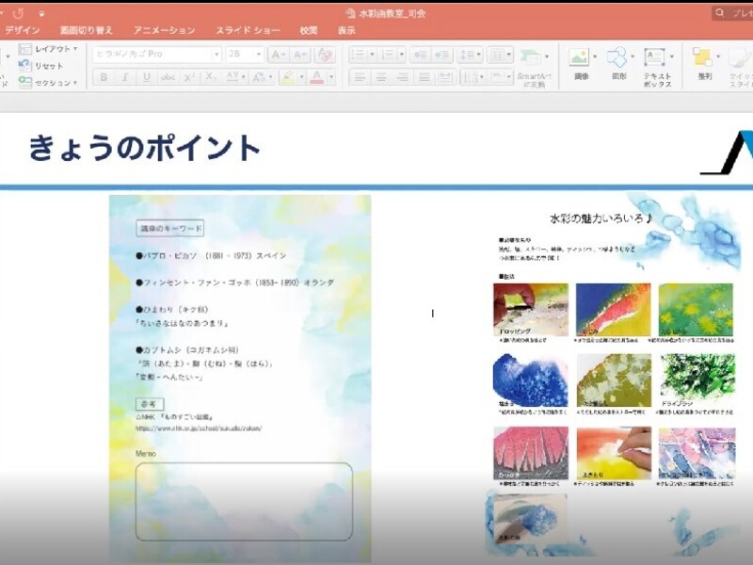The height and width of the screenshot is (565, 753).
Task: Toggle bold formatting button
Action: [104, 77]
